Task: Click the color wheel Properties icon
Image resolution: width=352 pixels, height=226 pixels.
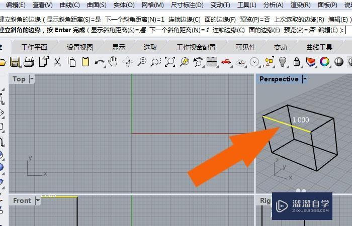Action: [325, 62]
